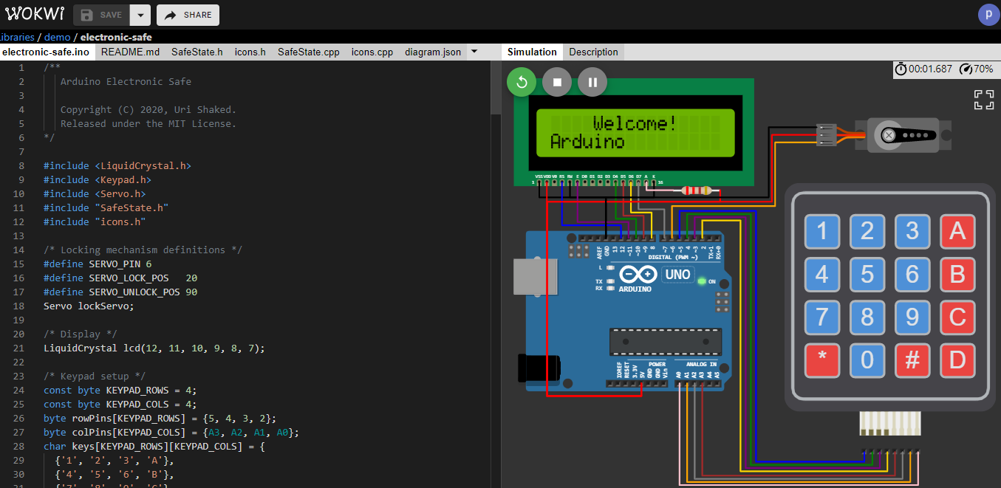Viewport: 1001px width, 488px height.
Task: Click the line 'Servo lockServo;'
Action: [89, 306]
